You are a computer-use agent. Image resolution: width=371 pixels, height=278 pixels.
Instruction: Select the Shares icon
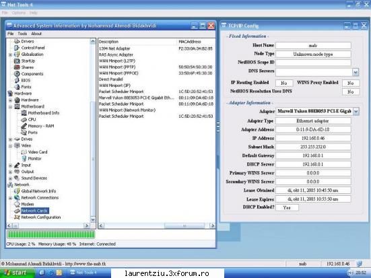click(17, 67)
